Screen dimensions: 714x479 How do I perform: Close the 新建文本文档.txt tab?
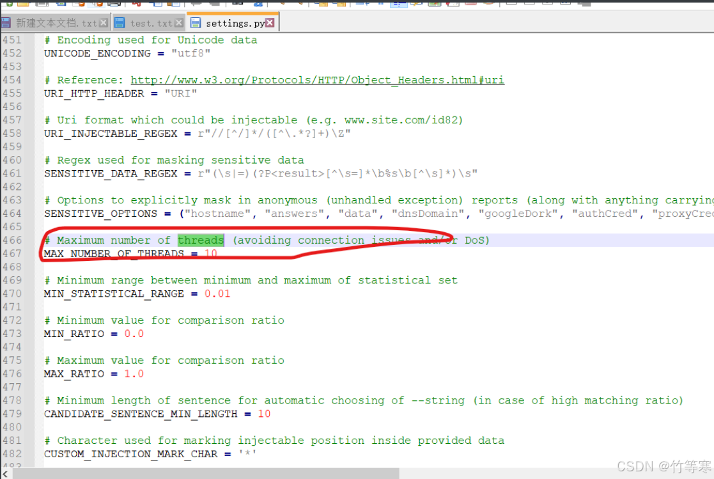104,23
